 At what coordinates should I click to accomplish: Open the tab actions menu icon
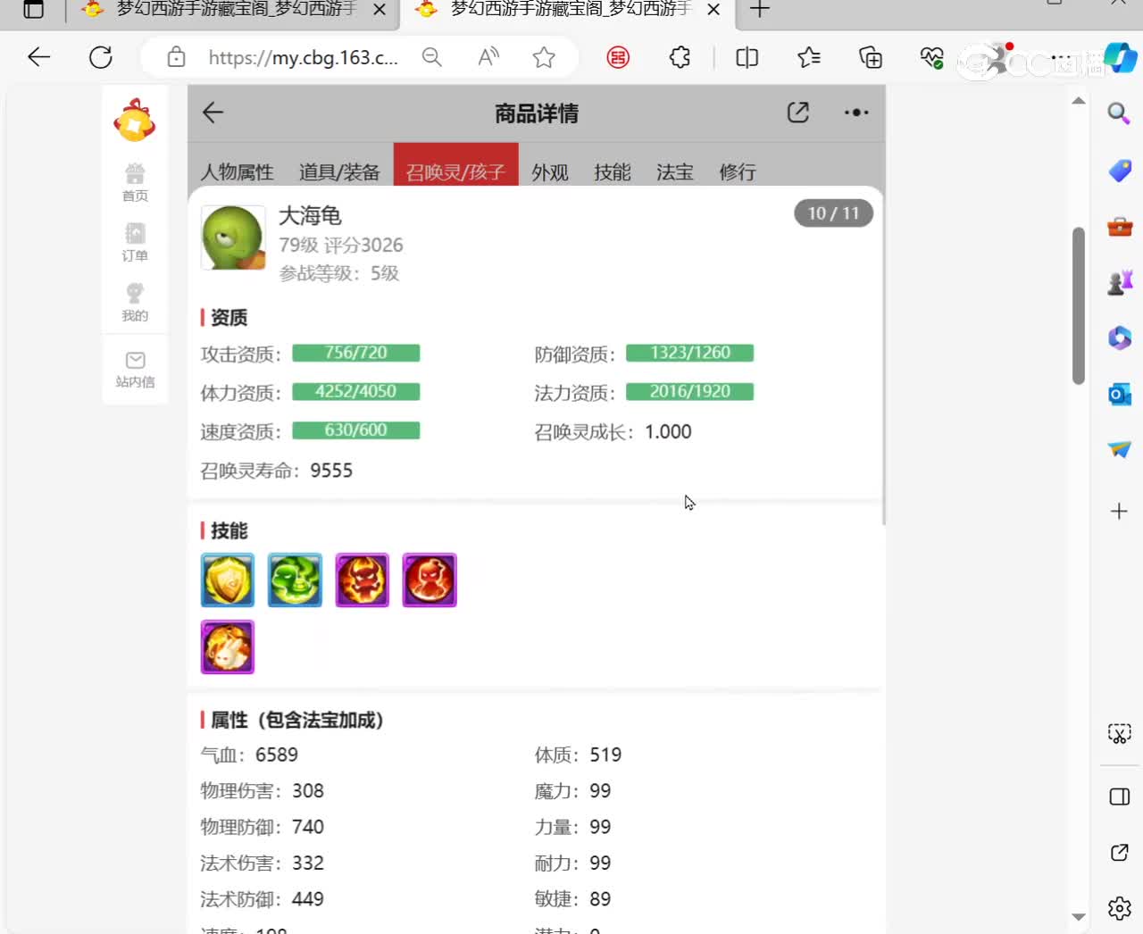[34, 10]
